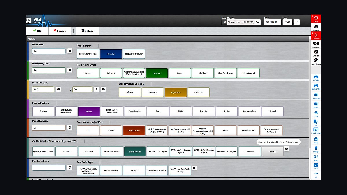Choose Labored respiratory effort

tap(111, 73)
